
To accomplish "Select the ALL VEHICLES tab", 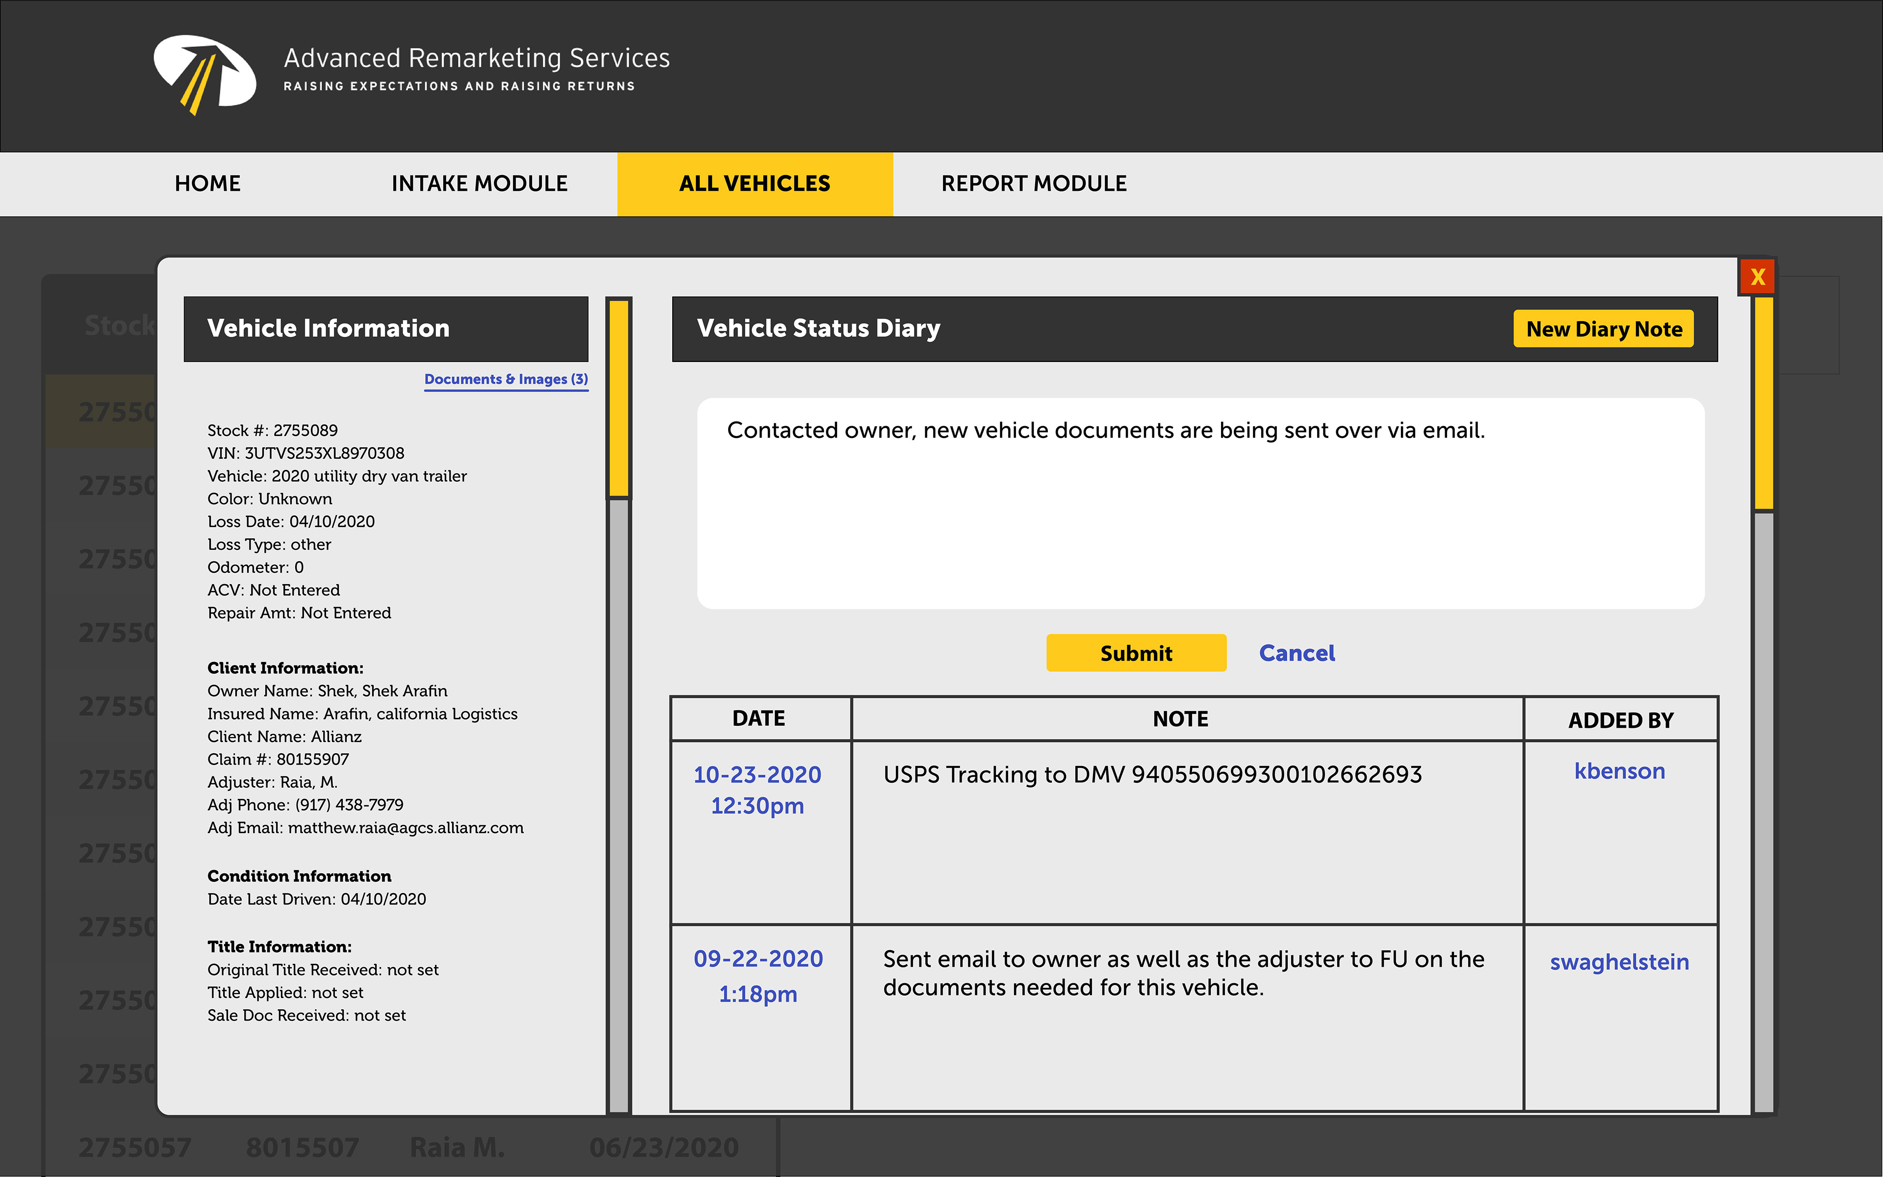I will pos(754,184).
